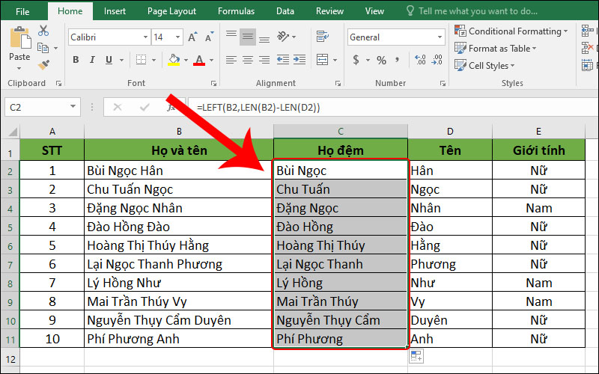Open Auto Fill Options button
The image size is (599, 374).
click(x=416, y=356)
